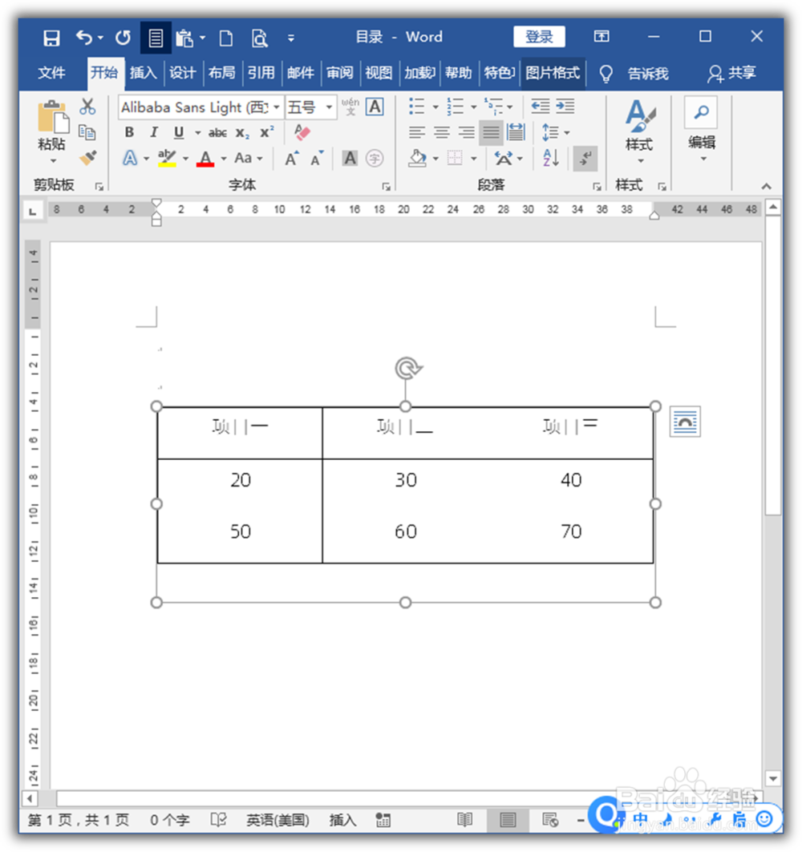Shrink font size with smaller A icon
The width and height of the screenshot is (802, 852).
(317, 158)
